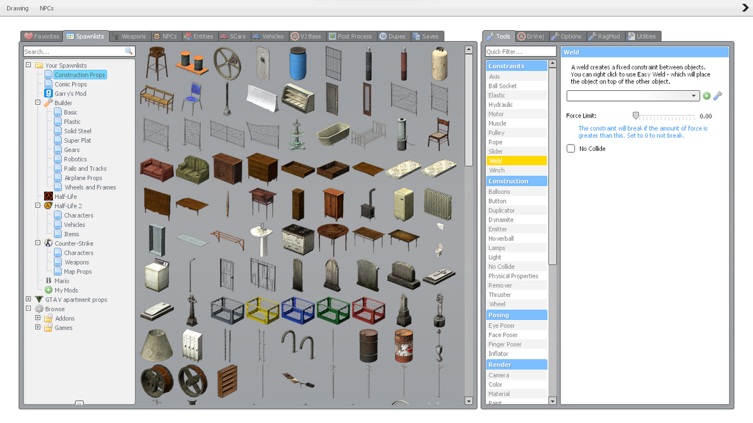This screenshot has height=423, width=753.
Task: Switch to the NPCs tab
Action: pos(166,37)
